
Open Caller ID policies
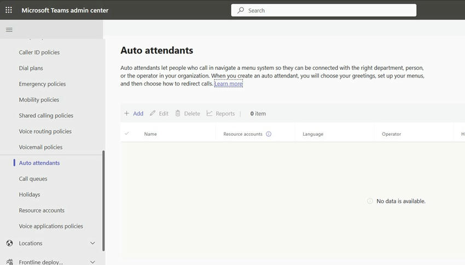click(39, 52)
